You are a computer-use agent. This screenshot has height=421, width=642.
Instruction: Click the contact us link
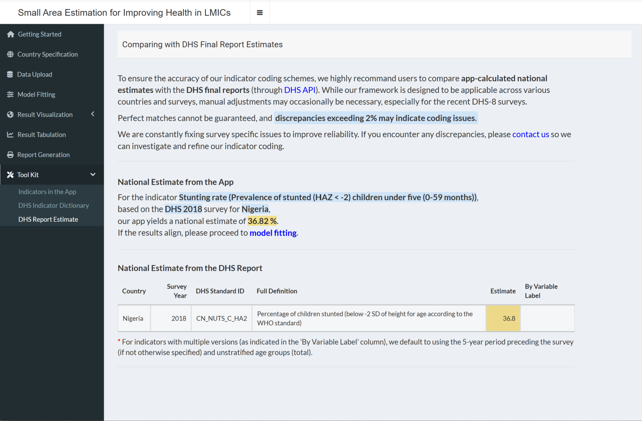click(x=530, y=135)
